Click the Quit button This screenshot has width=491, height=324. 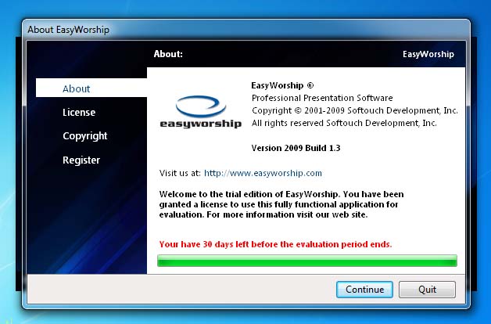pos(427,290)
